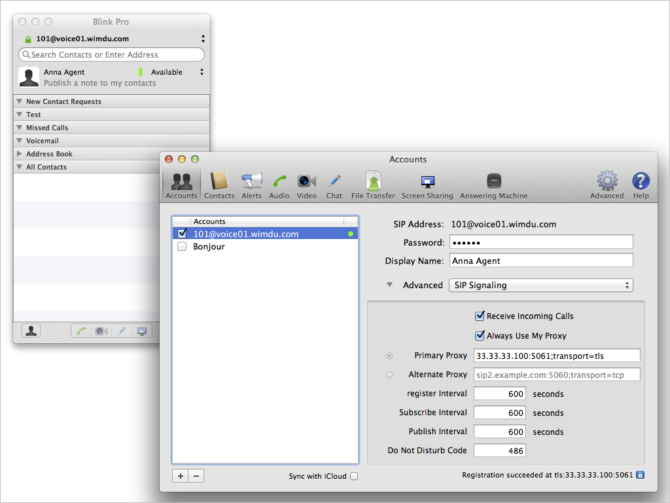The height and width of the screenshot is (503, 670).
Task: Collapse the Missed Calls group
Action: 19,128
